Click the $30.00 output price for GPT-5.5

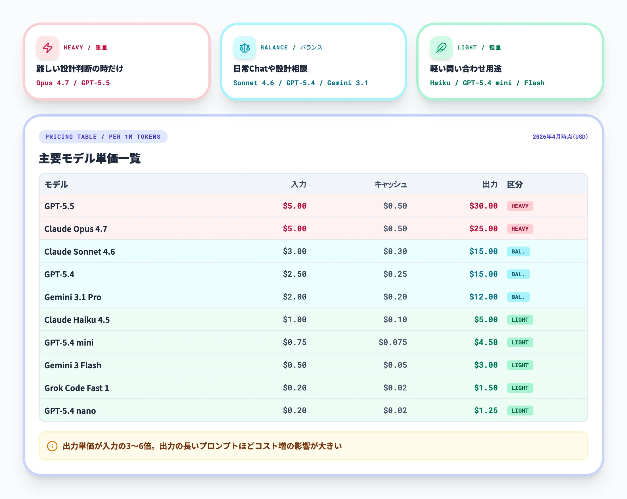pos(483,206)
